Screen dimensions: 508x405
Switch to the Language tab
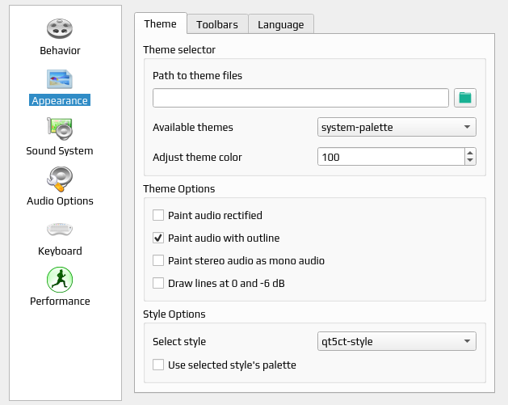(x=280, y=24)
